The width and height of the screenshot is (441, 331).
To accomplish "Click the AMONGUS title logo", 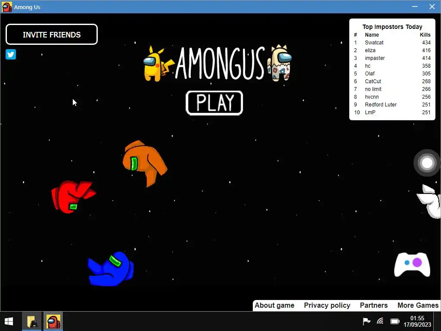I will [220, 63].
